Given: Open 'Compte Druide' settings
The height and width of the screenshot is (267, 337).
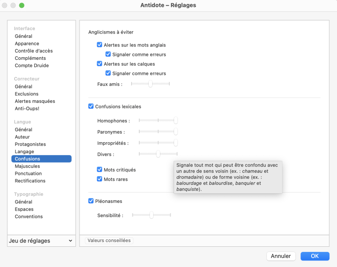Looking at the screenshot, I should tap(32, 65).
